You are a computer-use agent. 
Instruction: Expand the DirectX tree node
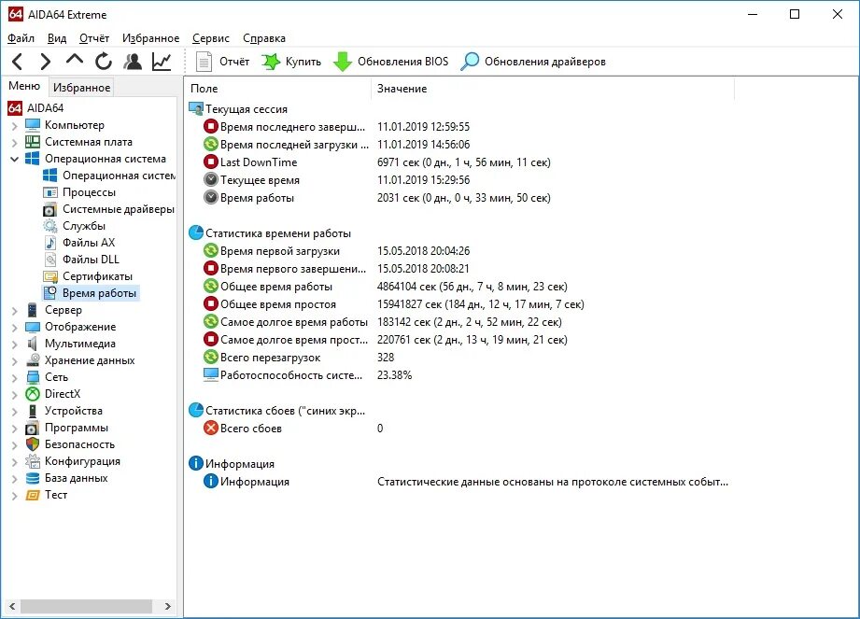pyautogui.click(x=14, y=394)
